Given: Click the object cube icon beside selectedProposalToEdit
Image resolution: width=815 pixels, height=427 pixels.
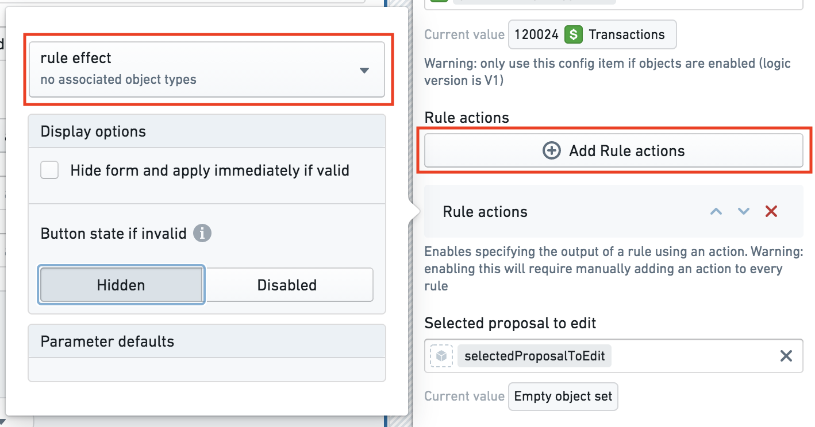Looking at the screenshot, I should 441,356.
